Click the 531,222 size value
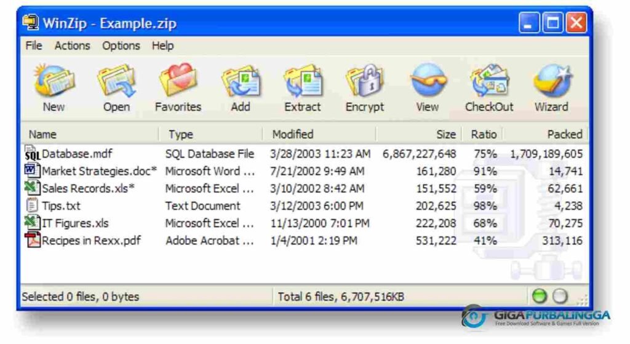 coord(436,241)
